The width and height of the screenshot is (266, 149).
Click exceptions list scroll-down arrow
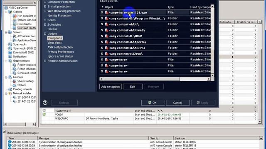tap(212, 75)
